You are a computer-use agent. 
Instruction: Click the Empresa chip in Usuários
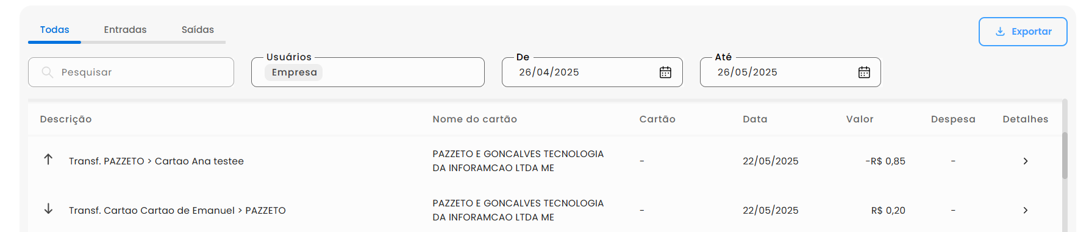click(294, 72)
